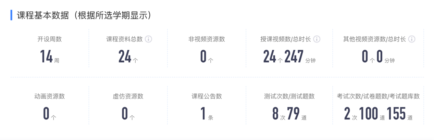434x140 pixels.
Task: Click the 155 道 exam question bank value
Action: click(x=400, y=114)
